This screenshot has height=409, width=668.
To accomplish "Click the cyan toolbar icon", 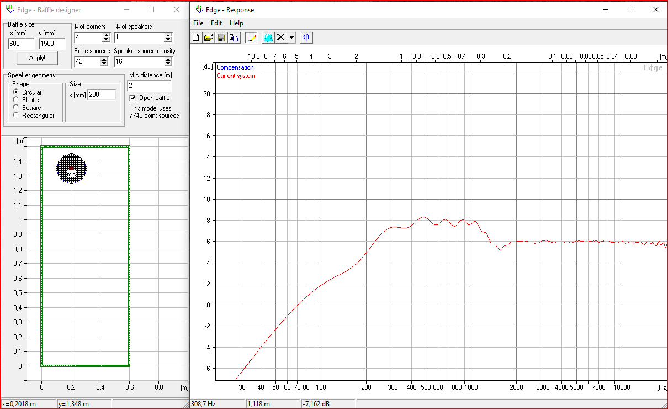I will [268, 38].
